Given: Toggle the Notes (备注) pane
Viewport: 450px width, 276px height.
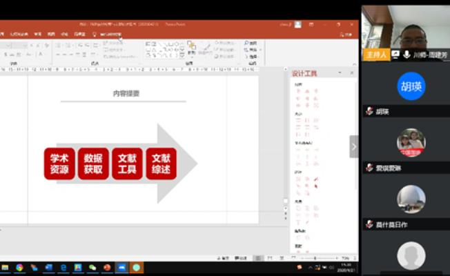Looking at the screenshot, I should (225, 258).
